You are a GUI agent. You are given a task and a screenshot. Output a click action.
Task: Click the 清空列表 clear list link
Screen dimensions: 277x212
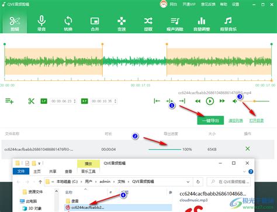click(236, 121)
